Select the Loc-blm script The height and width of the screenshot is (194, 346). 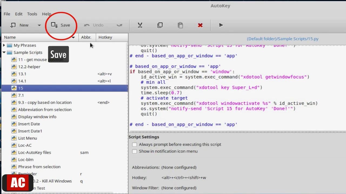(26, 160)
